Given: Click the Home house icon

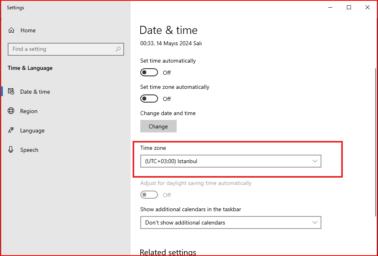Looking at the screenshot, I should [11, 30].
